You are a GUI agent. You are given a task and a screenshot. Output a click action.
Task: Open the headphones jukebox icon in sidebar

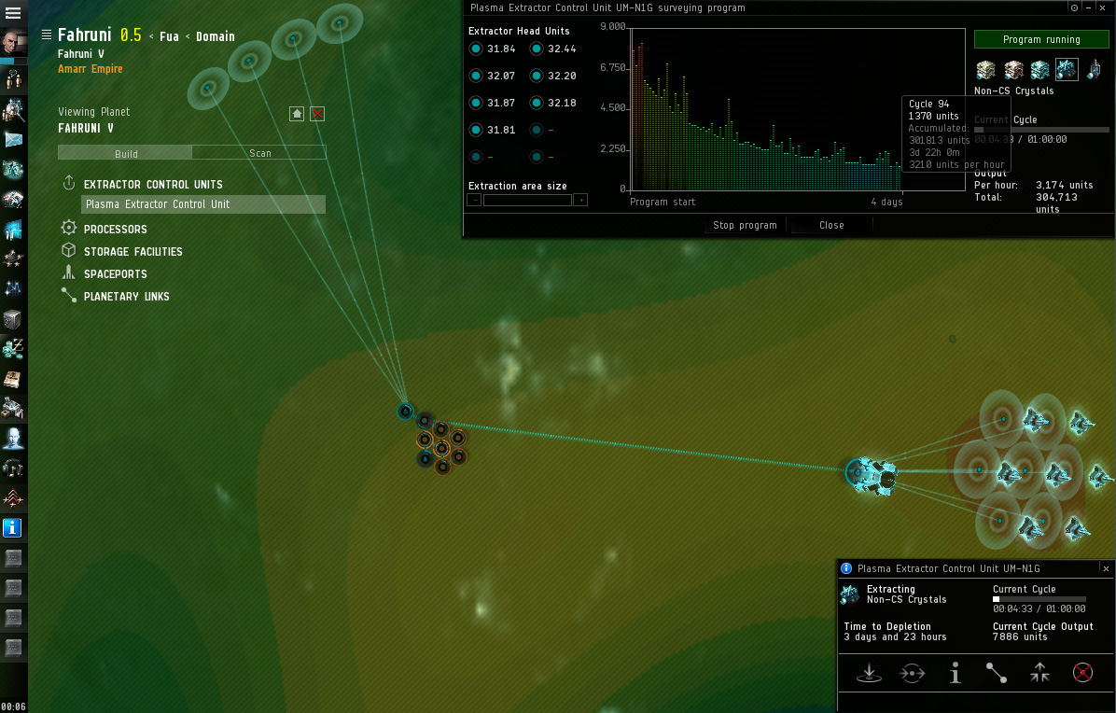click(13, 468)
